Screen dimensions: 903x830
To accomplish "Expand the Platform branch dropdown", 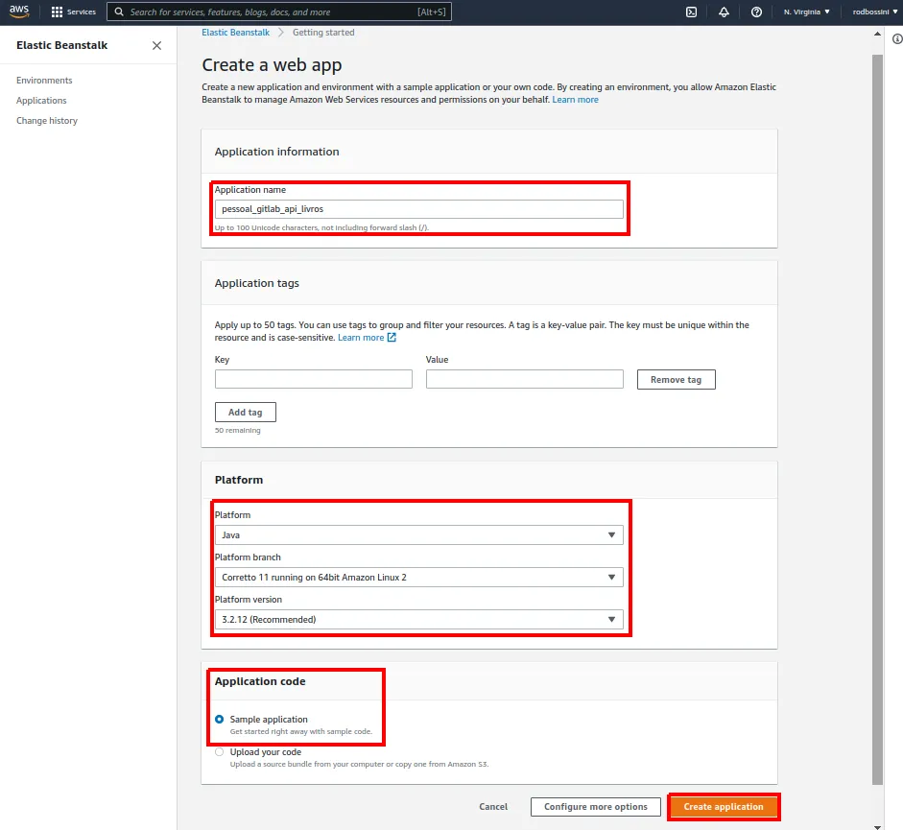I will [418, 577].
